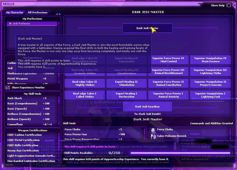This screenshot has width=237, height=170.
Task: Close the Skills window
Action: pos(234,5)
